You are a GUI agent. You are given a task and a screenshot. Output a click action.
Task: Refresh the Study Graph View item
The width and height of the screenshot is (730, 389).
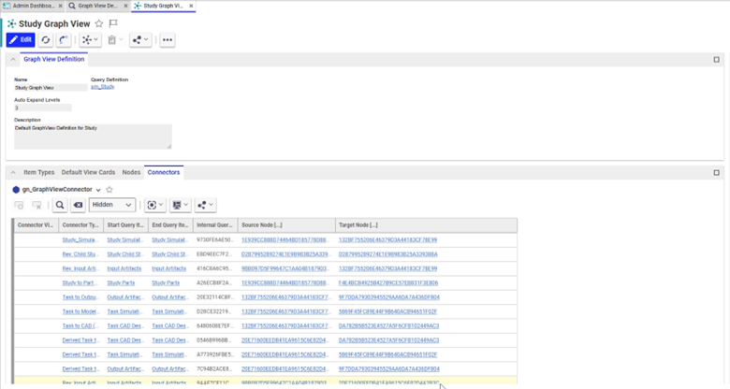[x=46, y=40]
